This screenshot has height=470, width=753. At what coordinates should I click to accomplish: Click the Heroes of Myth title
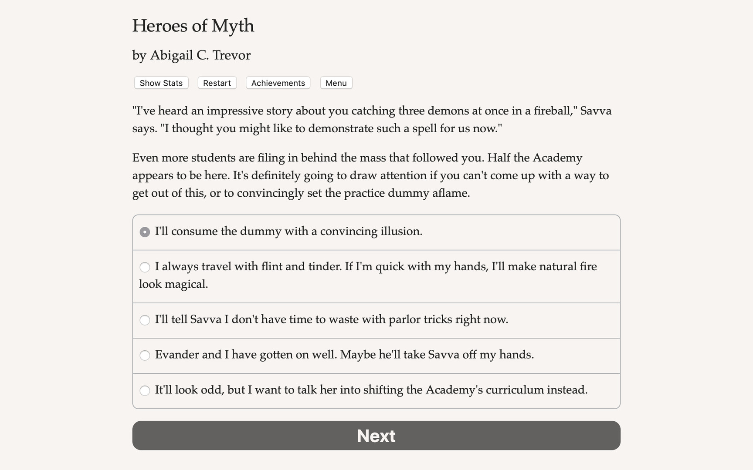coord(193,26)
